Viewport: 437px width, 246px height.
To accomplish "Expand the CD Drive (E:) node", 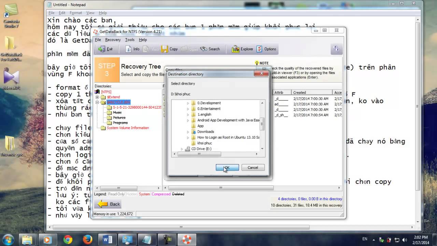I will click(182, 149).
